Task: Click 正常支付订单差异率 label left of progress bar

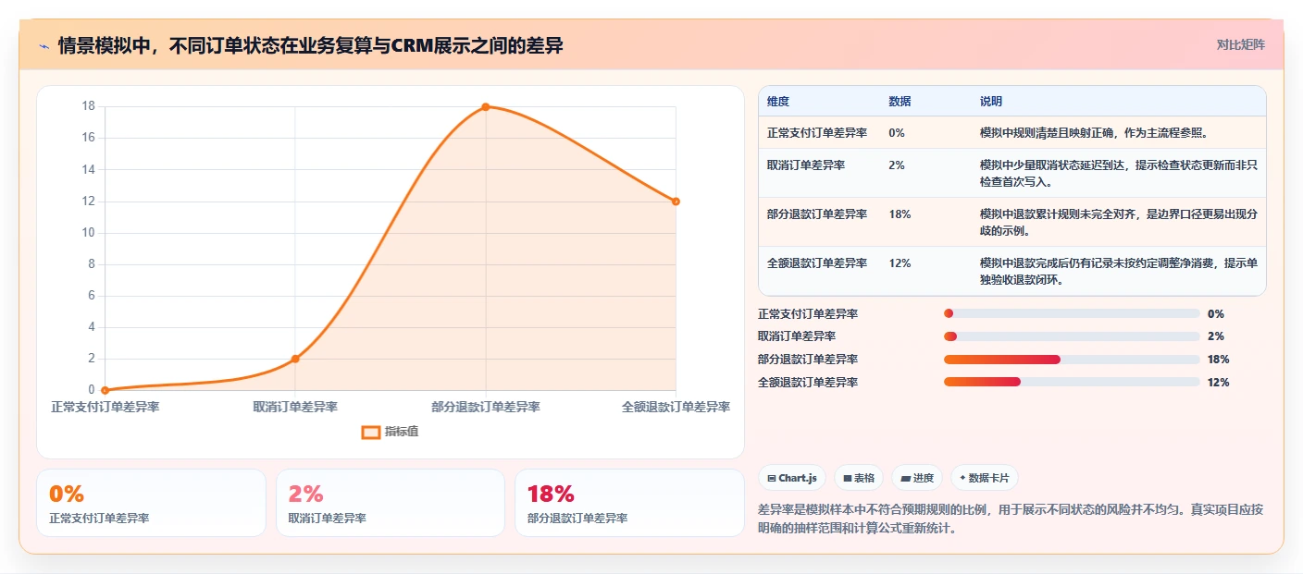Action: tap(808, 314)
